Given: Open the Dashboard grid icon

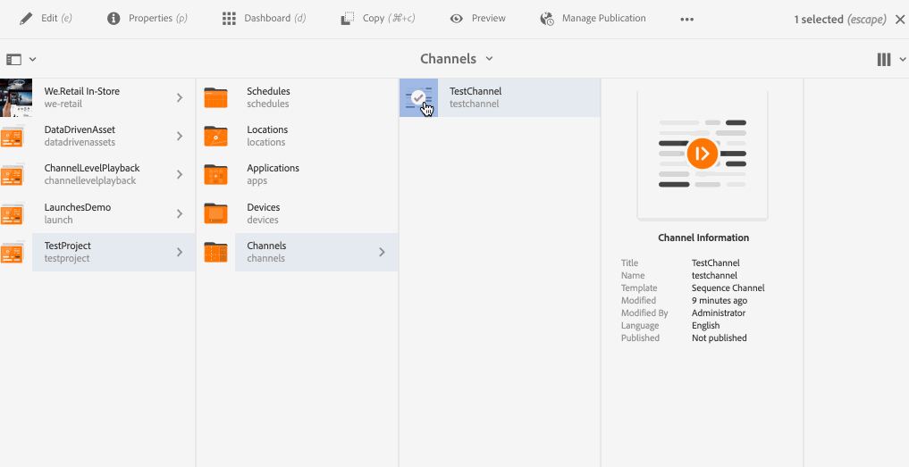Looking at the screenshot, I should coord(229,19).
